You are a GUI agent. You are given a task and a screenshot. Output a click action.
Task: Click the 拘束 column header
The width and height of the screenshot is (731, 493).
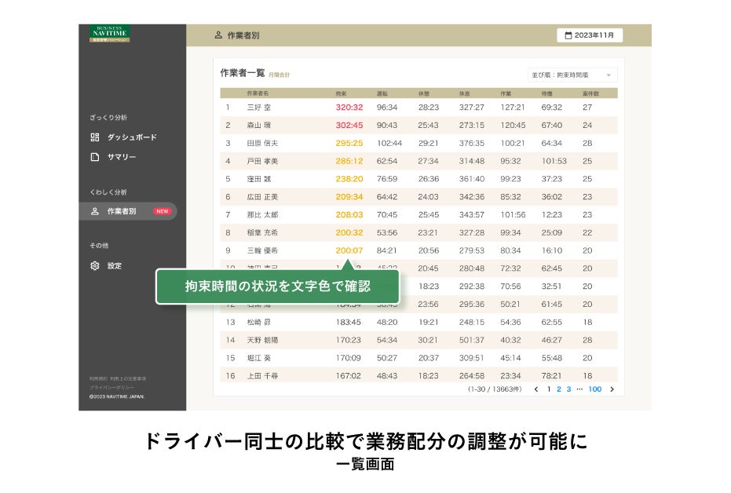(341, 93)
